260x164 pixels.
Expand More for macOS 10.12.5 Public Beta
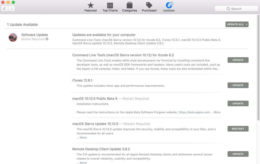[x=217, y=112]
